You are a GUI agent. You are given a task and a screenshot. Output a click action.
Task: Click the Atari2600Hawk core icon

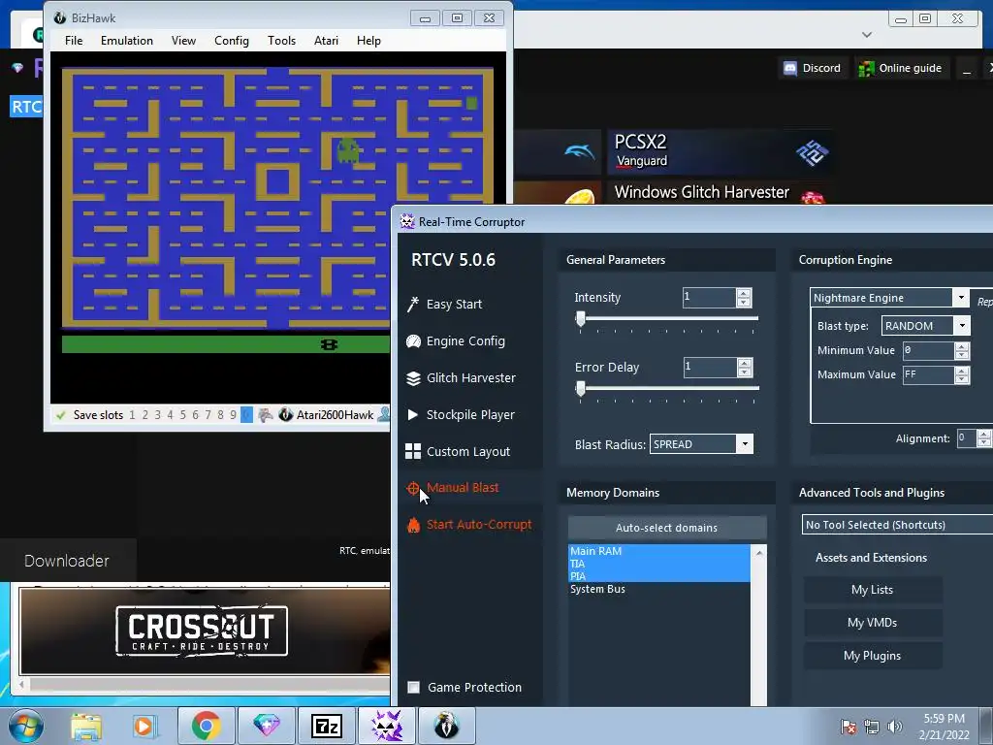286,415
